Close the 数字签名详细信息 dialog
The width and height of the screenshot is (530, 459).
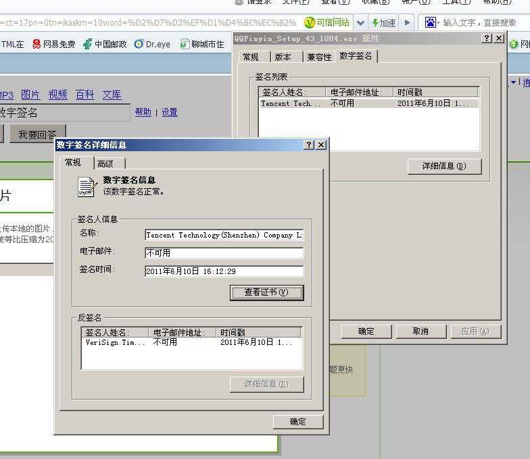click(321, 145)
